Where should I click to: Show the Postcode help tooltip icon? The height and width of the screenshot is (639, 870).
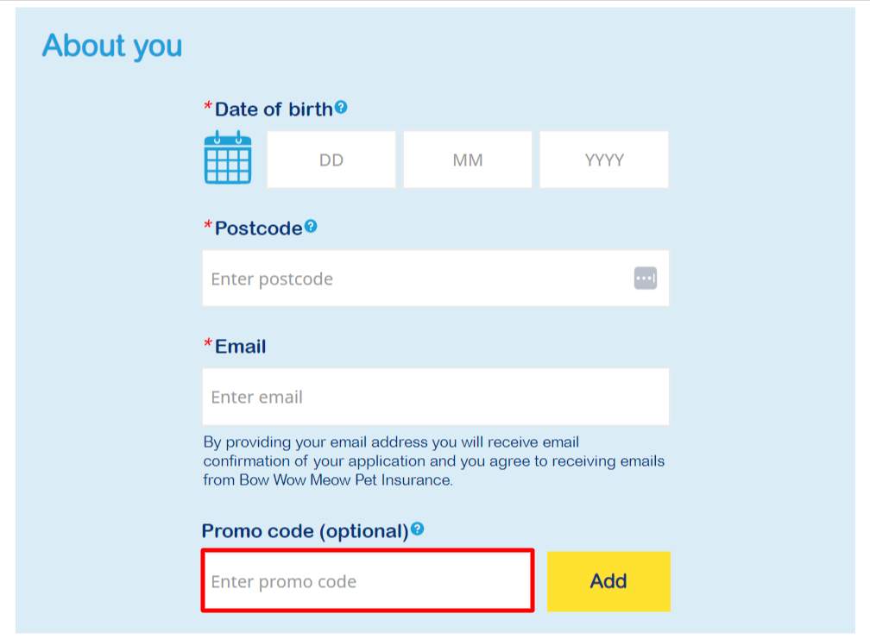(311, 226)
